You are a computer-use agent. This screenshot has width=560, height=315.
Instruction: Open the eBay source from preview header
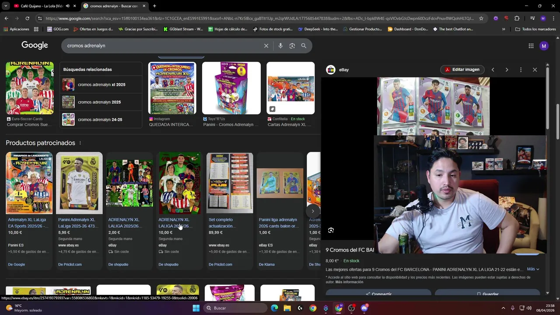[x=338, y=70]
